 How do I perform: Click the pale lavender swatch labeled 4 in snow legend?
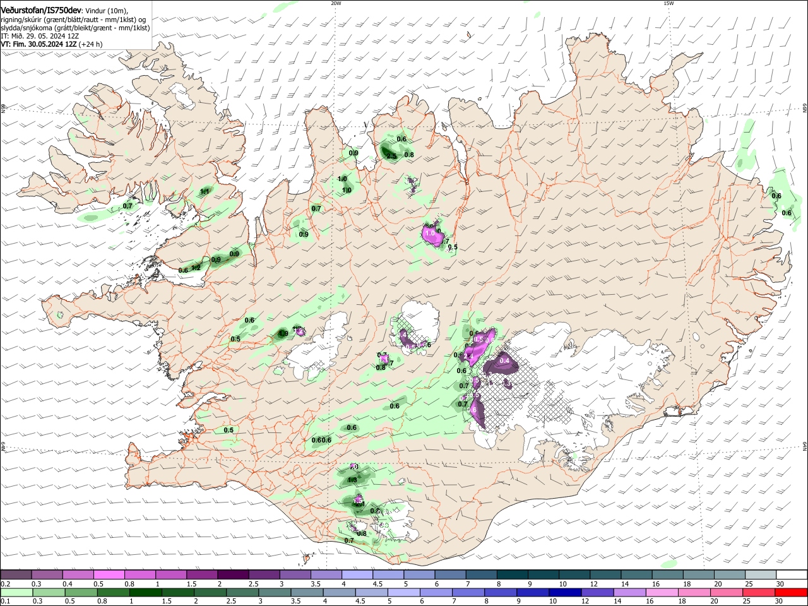click(357, 574)
